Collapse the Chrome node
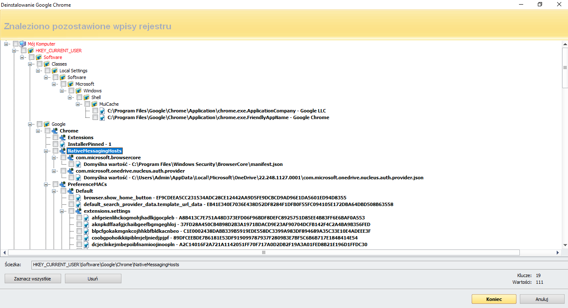Viewport: 568px width, 308px height. (38, 131)
